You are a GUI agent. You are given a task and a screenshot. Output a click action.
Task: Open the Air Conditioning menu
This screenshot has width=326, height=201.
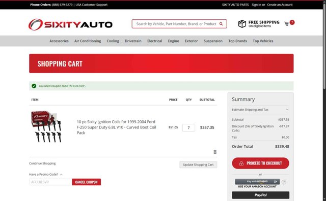tap(88, 41)
